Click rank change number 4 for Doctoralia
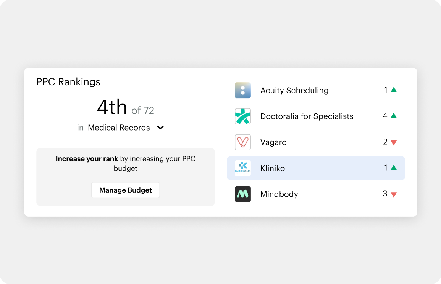 385,116
